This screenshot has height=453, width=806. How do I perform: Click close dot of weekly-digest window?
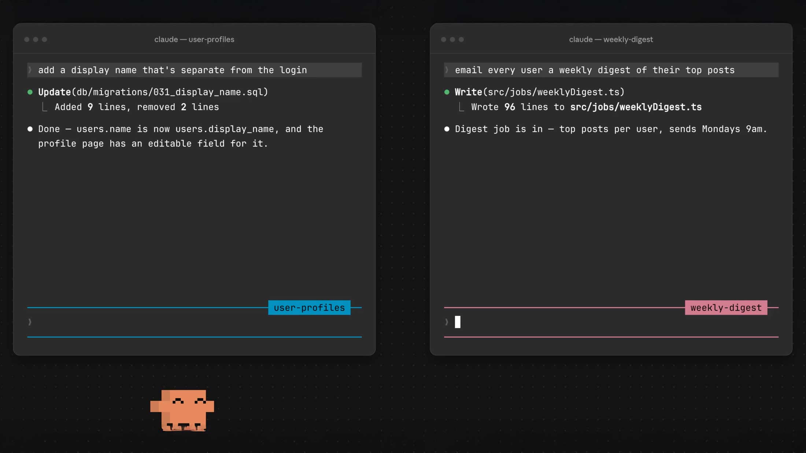pyautogui.click(x=444, y=40)
